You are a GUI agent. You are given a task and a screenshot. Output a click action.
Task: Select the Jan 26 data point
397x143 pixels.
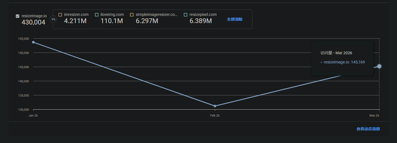(x=33, y=42)
